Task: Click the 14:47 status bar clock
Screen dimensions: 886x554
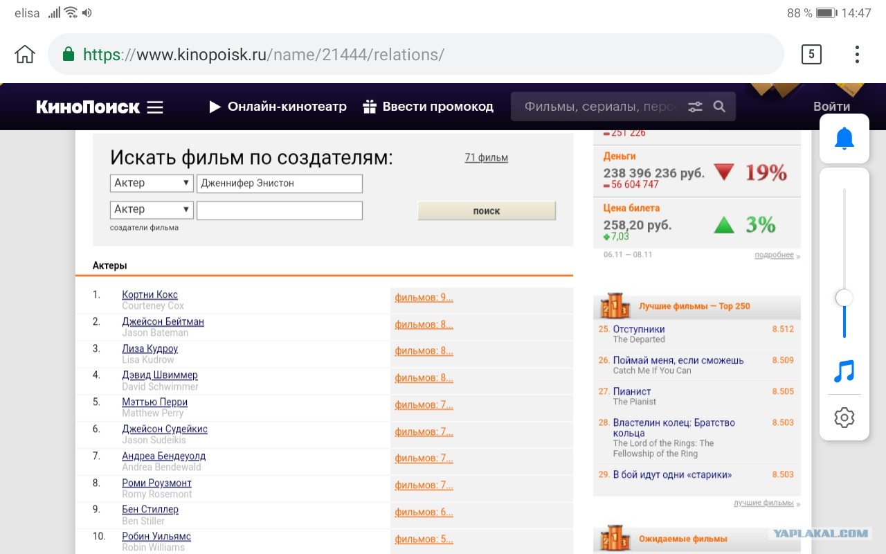Action: point(856,13)
